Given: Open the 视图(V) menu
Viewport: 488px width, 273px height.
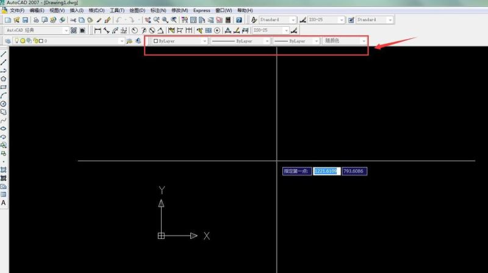Looking at the screenshot, I should (57, 10).
